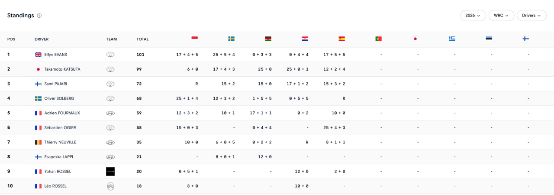The width and height of the screenshot is (554, 195).
Task: Open the 2026 season dropdown
Action: click(473, 16)
